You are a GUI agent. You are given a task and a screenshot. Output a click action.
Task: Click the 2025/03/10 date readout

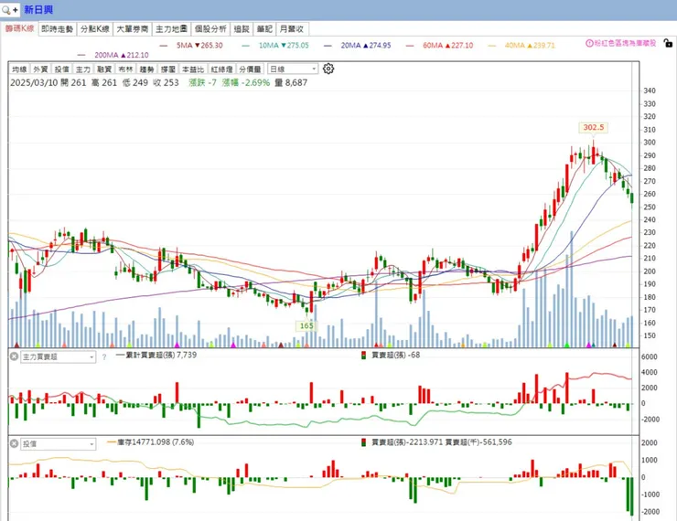[x=34, y=82]
